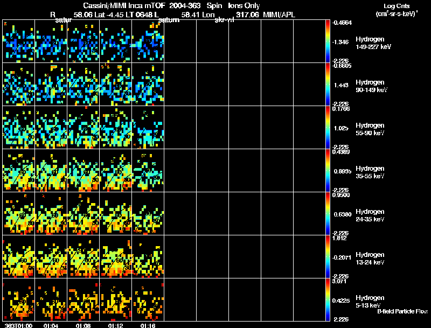
Task: Select the 55-90 keV panel at 01:04
Action: tap(51, 128)
